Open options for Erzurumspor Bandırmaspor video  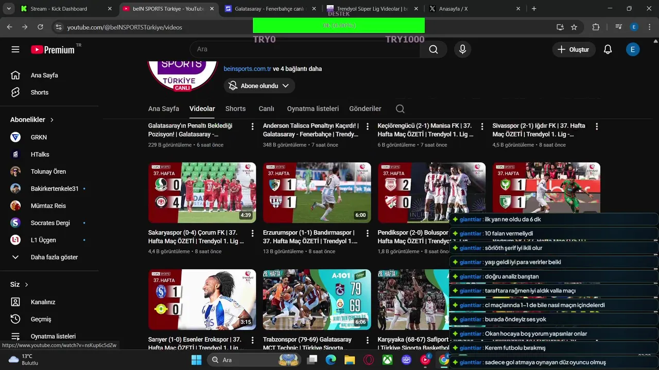367,233
